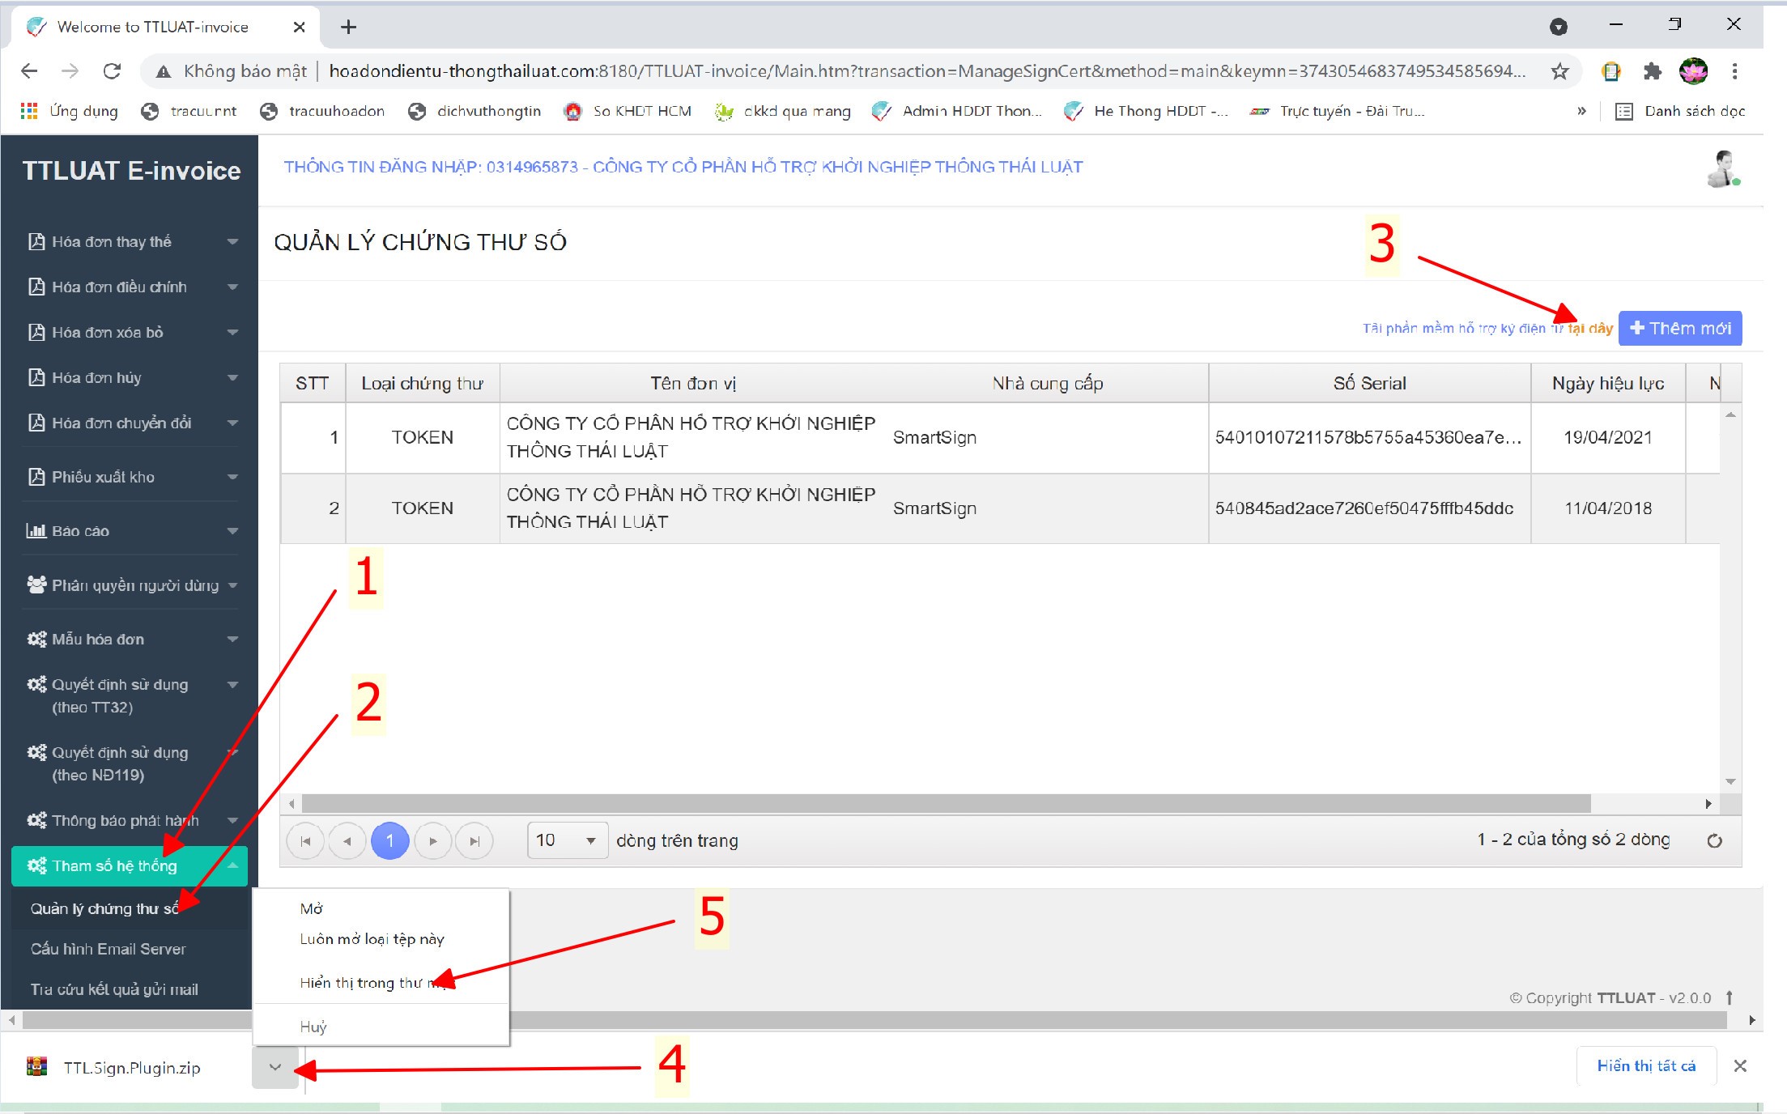1787x1114 pixels.
Task: Click 'tại đây' download link
Action: 1590,328
